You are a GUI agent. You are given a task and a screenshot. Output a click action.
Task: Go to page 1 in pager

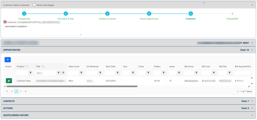click(16, 91)
